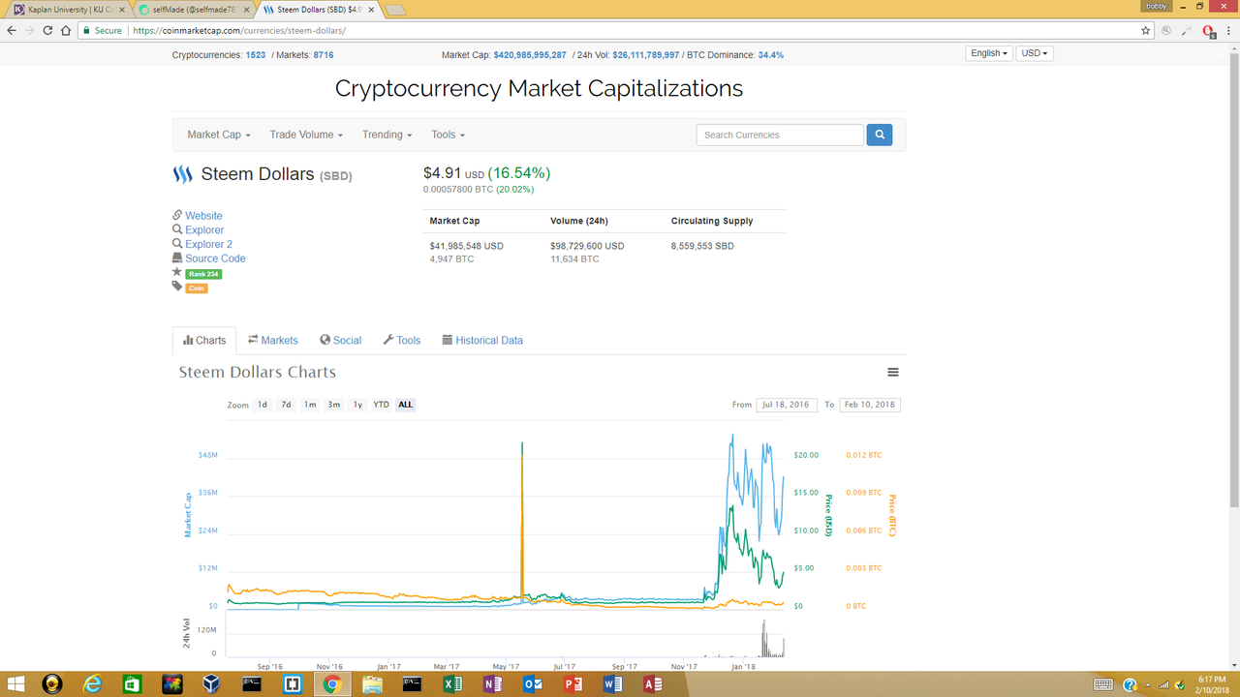Viewport: 1240px width, 697px height.
Task: Switch to the Markets tab
Action: 272,340
